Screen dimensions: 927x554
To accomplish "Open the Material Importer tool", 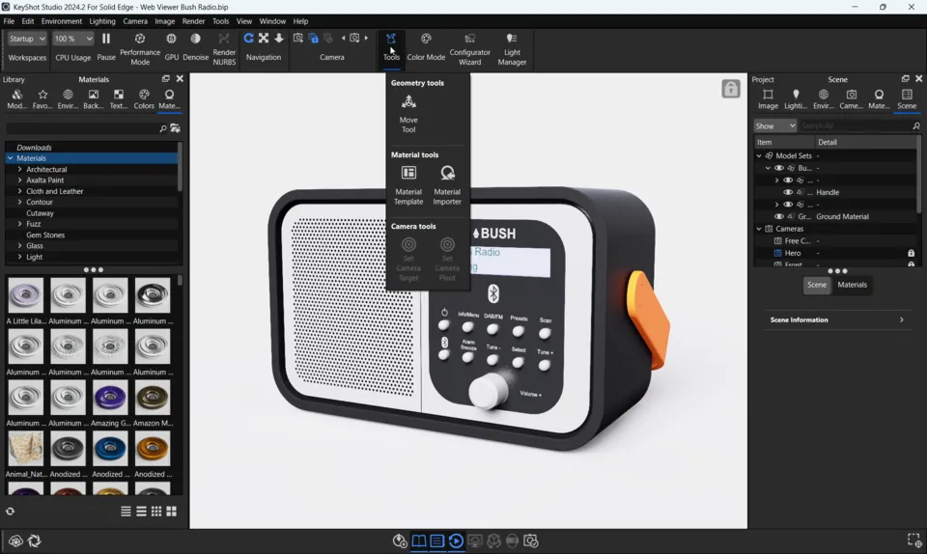I will (447, 185).
